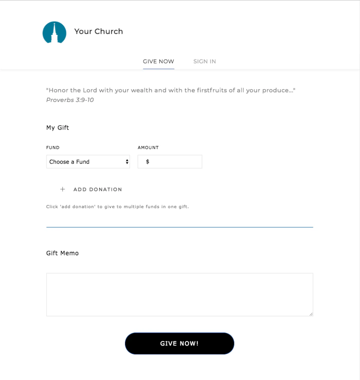360x380 pixels.
Task: Click the multiple funds hint text
Action: pos(117,207)
